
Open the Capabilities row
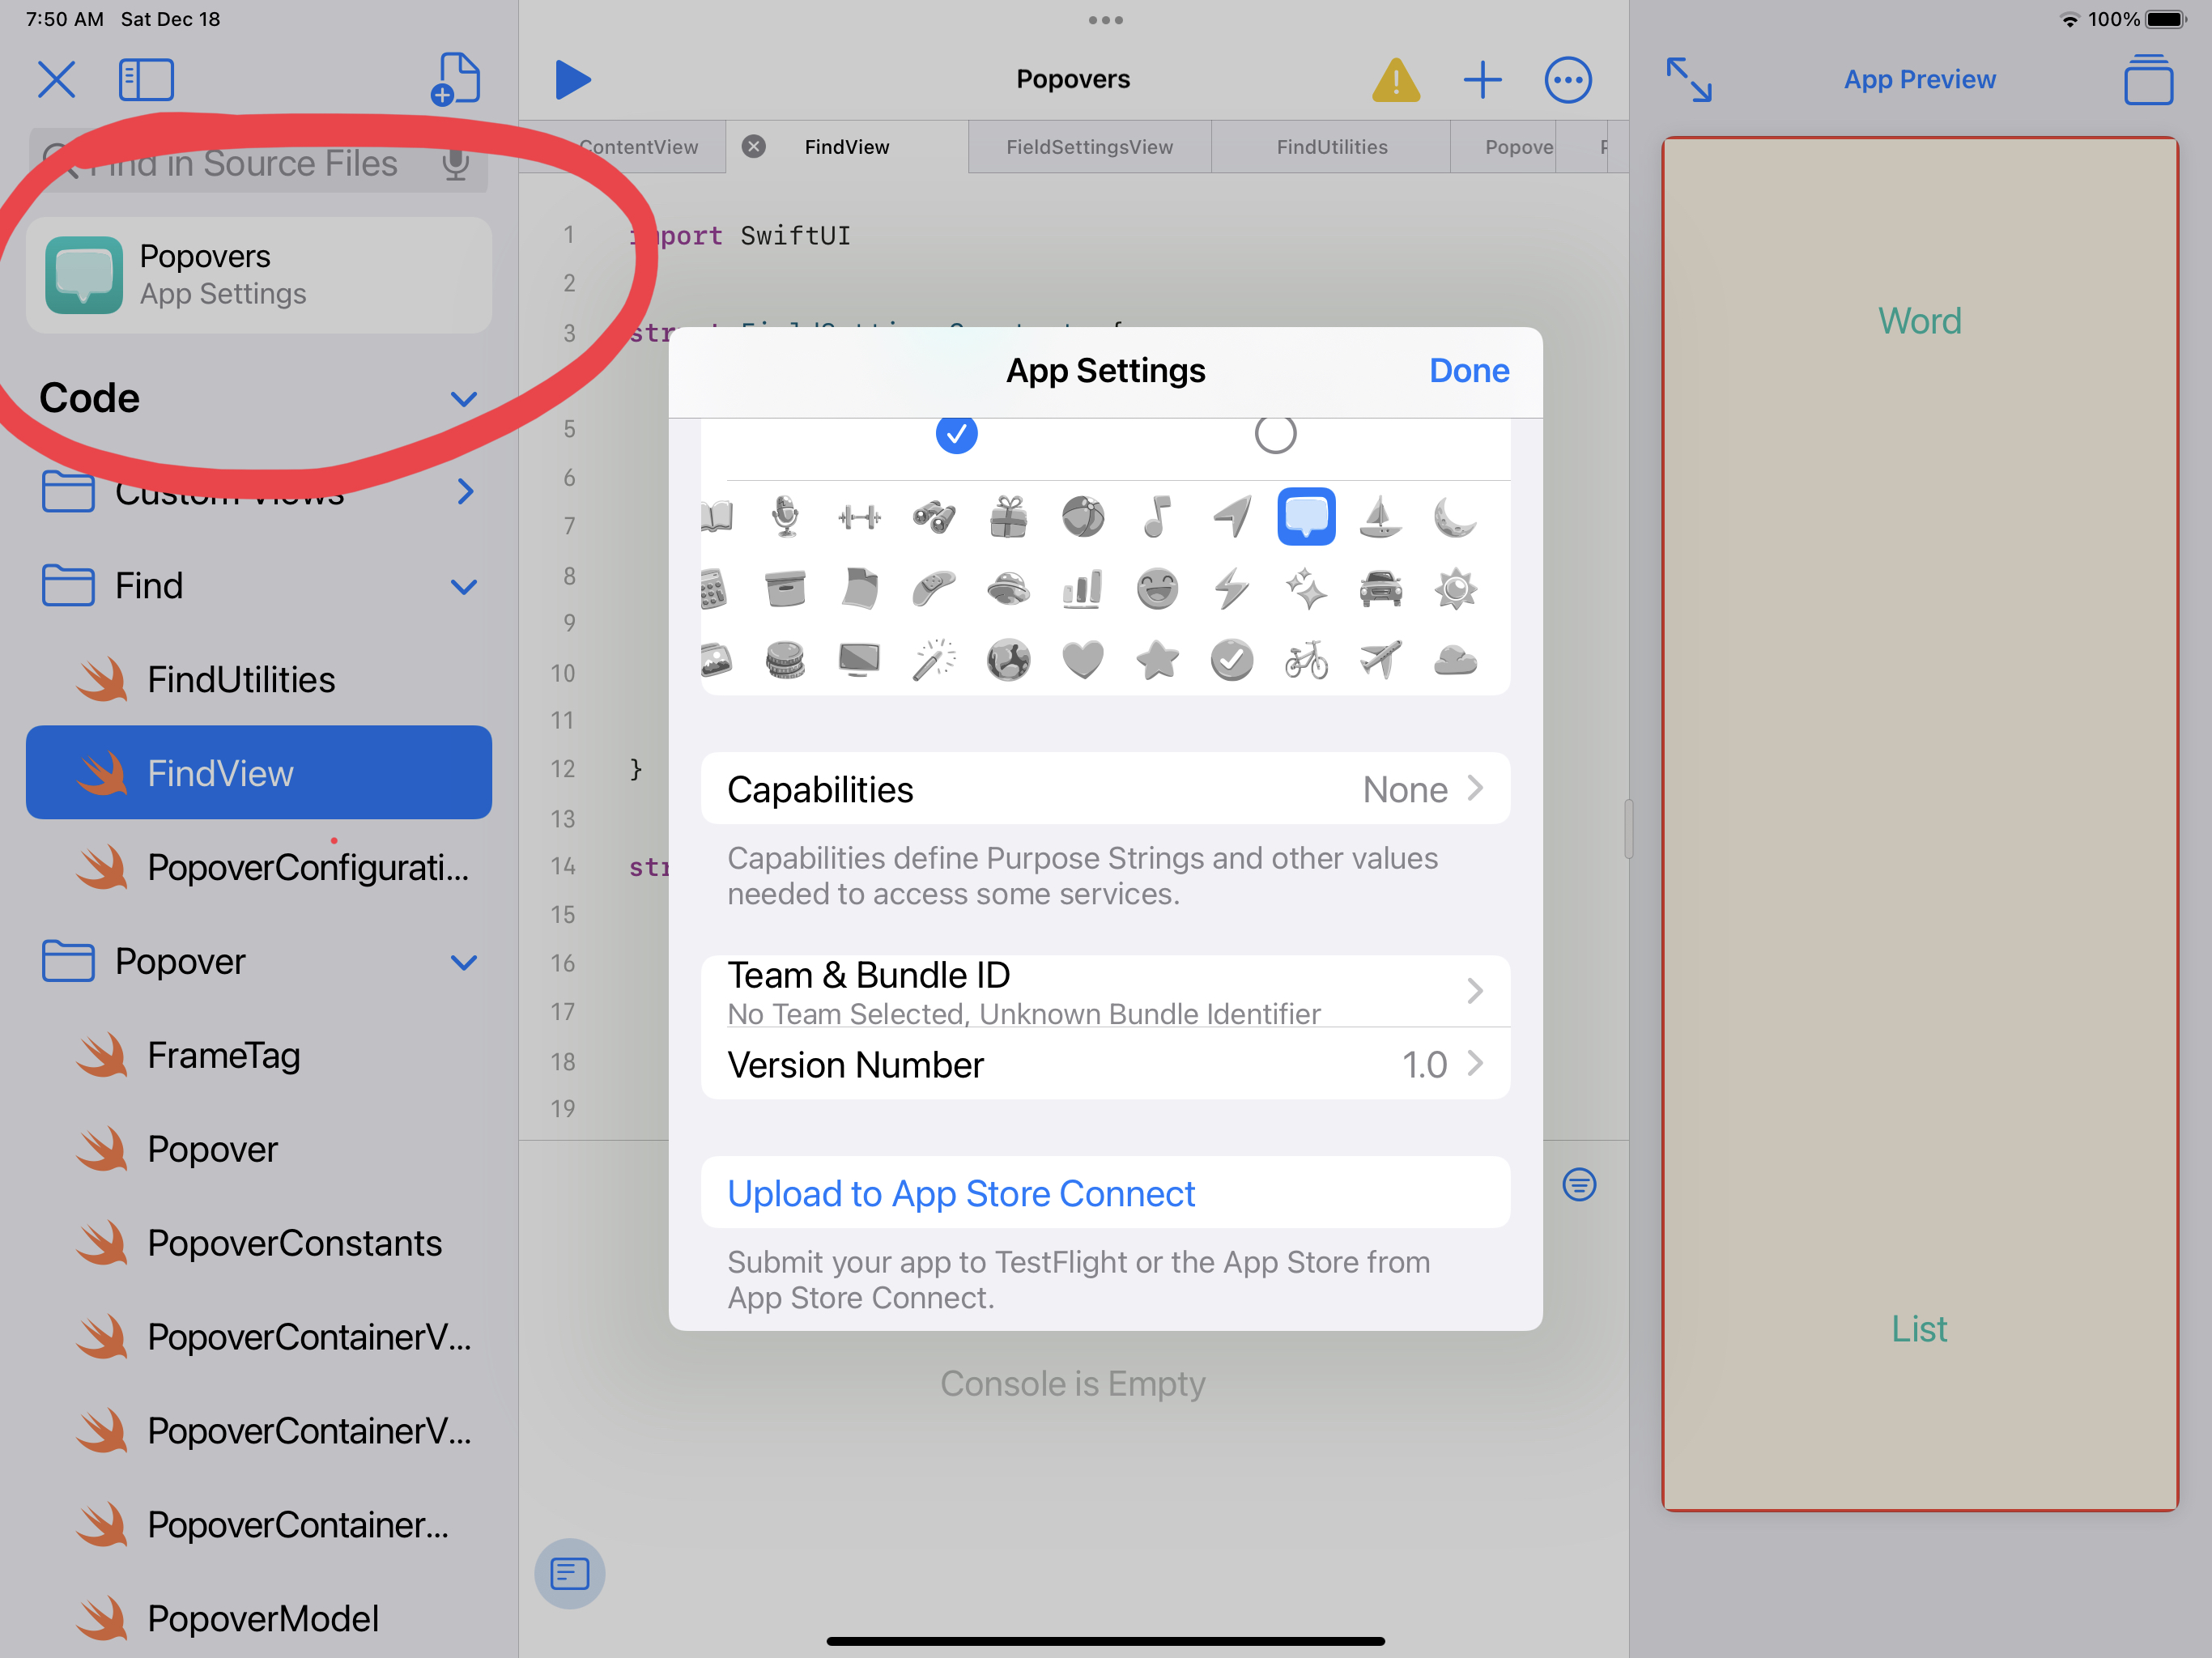click(x=1105, y=789)
